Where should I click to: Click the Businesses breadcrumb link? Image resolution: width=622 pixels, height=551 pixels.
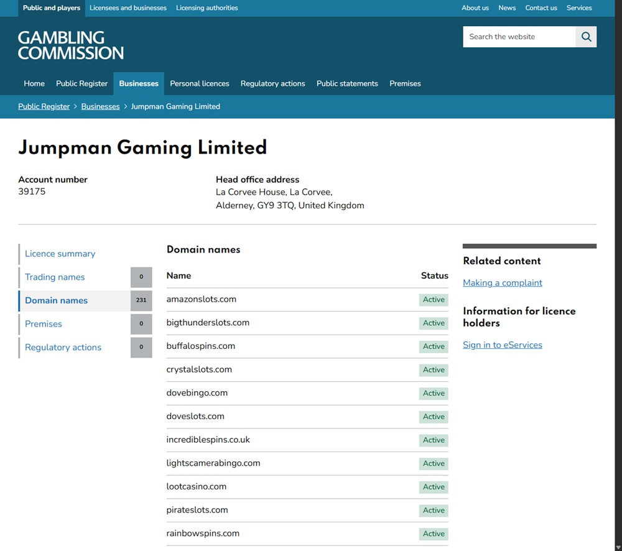pos(100,106)
